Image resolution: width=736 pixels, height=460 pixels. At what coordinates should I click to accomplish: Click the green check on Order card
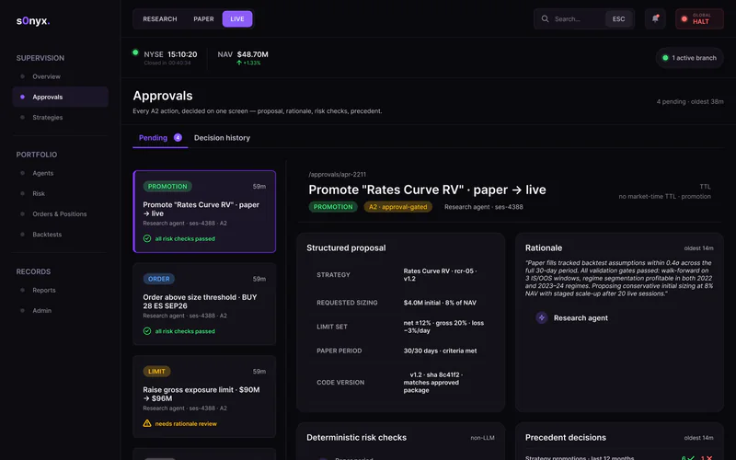coord(147,331)
